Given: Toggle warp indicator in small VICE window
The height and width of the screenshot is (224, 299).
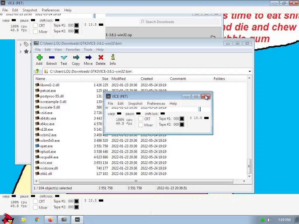Looking at the screenshot, I should point(119,113).
